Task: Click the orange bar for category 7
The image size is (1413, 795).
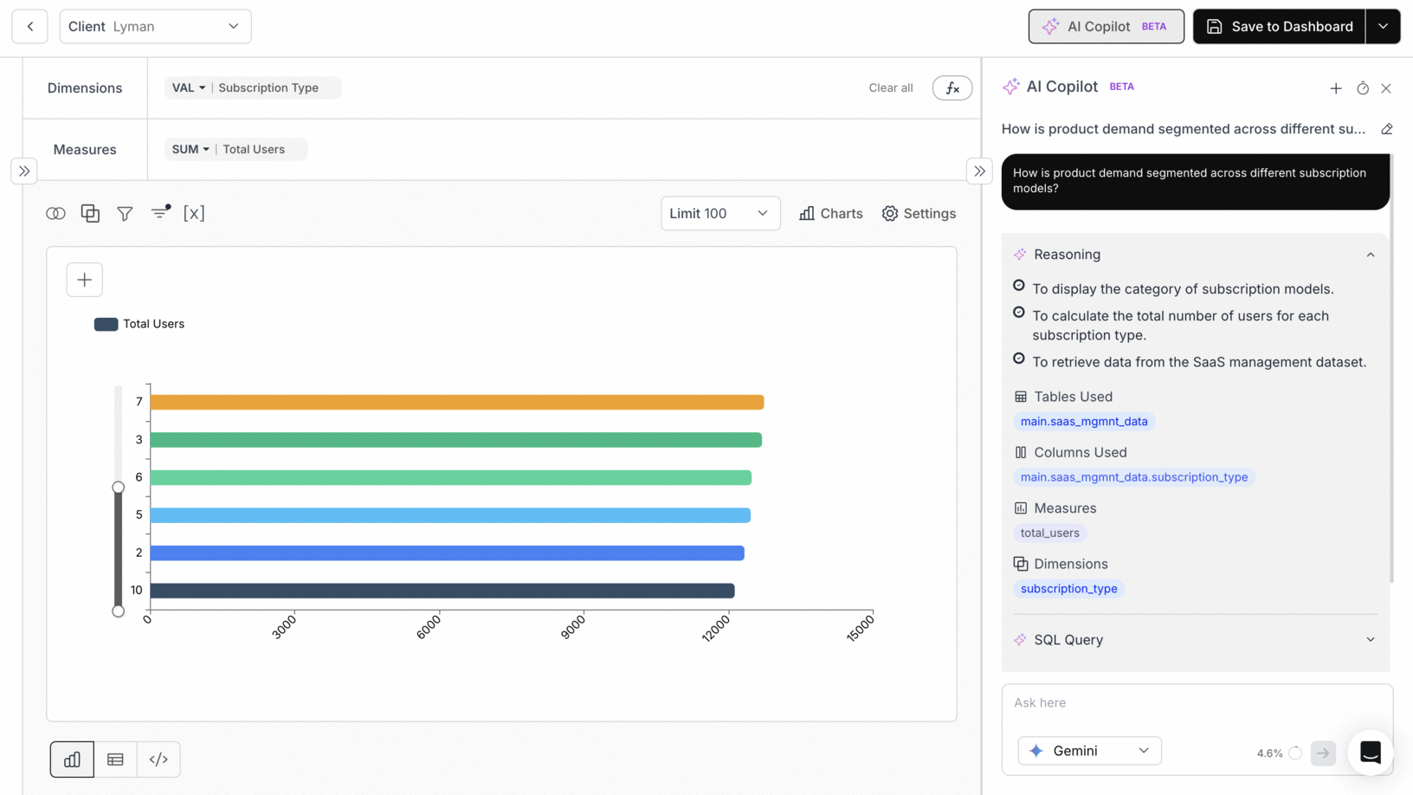Action: coord(457,402)
